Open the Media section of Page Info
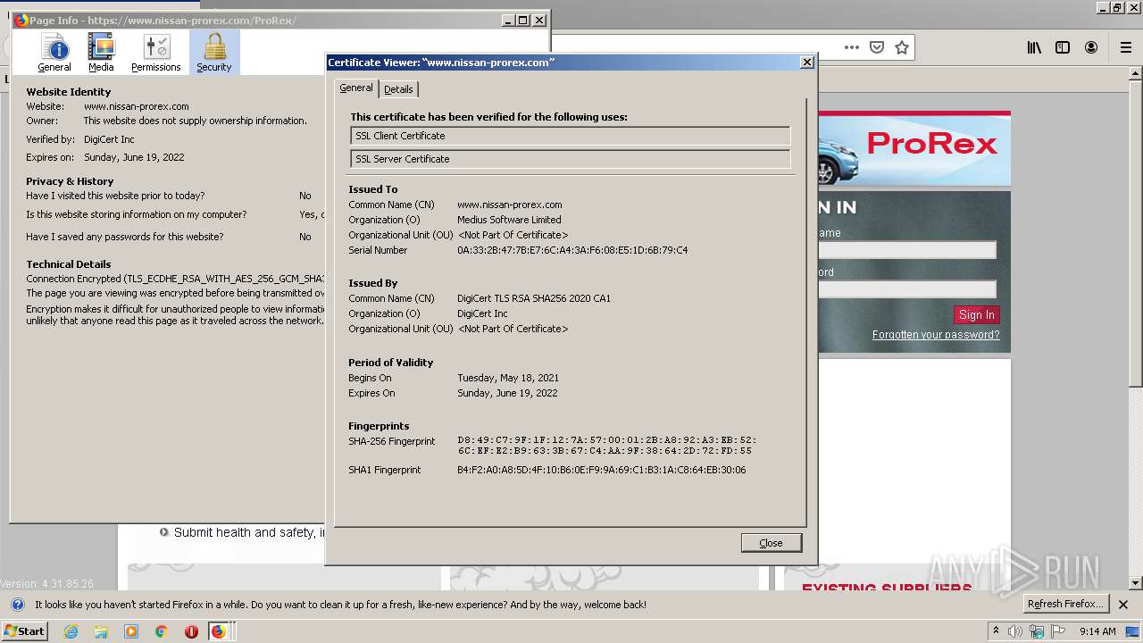Viewport: 1143px width, 643px height. coord(101,53)
